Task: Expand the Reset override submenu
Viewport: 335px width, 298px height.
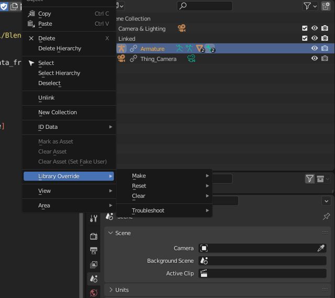Action: pos(164,186)
